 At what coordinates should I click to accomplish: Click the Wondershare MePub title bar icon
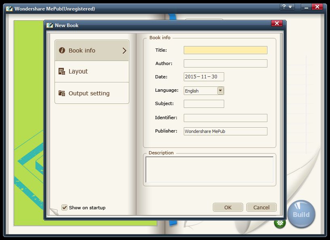[9, 8]
